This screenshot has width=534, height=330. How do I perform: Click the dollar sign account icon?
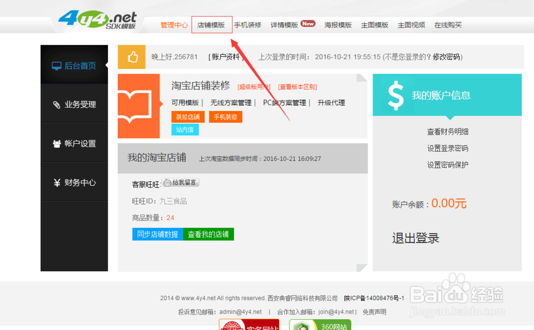coord(395,96)
